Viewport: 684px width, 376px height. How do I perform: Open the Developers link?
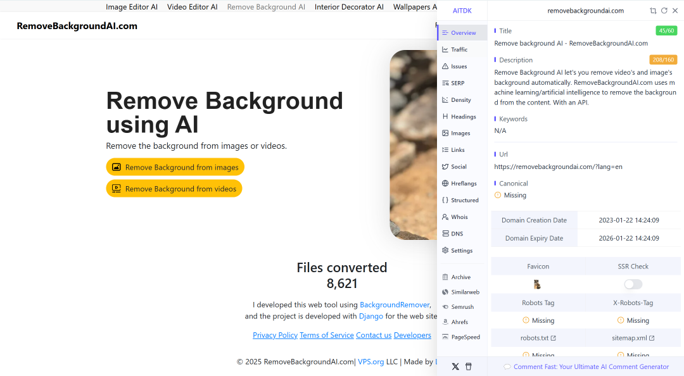[412, 335]
